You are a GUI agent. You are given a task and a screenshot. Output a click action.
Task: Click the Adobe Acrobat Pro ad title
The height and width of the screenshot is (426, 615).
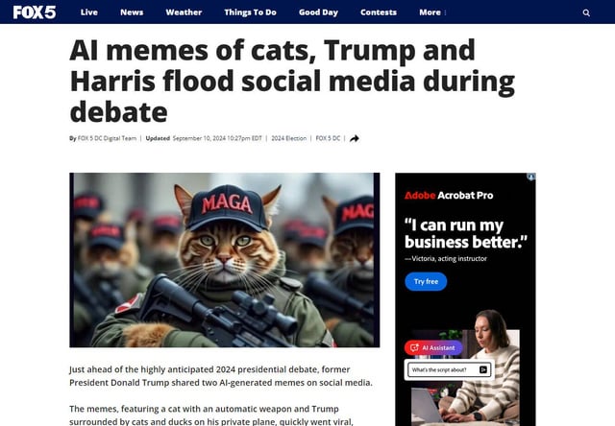449,195
